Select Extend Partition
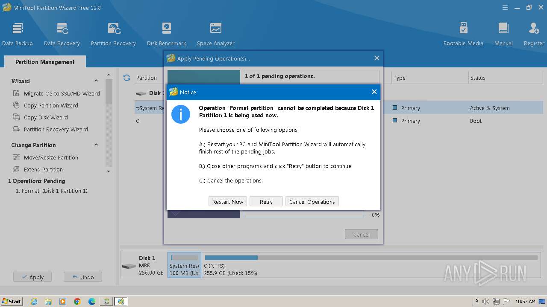Viewport: 547px width, 307px height. pos(43,169)
